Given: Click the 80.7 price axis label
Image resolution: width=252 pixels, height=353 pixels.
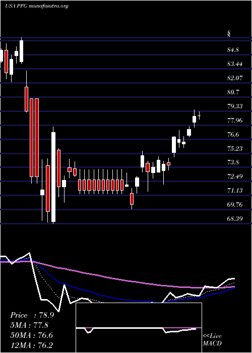Looking at the screenshot, I should 233,92.
